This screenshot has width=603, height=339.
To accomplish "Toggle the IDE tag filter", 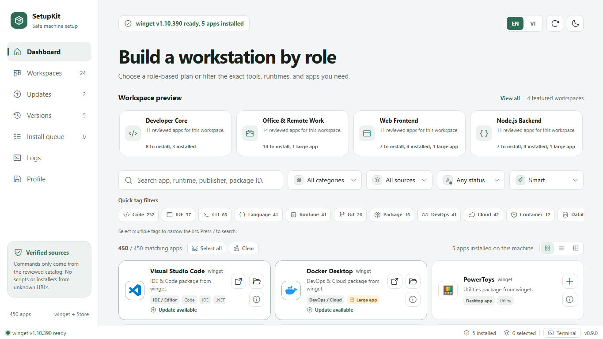I will (178, 215).
